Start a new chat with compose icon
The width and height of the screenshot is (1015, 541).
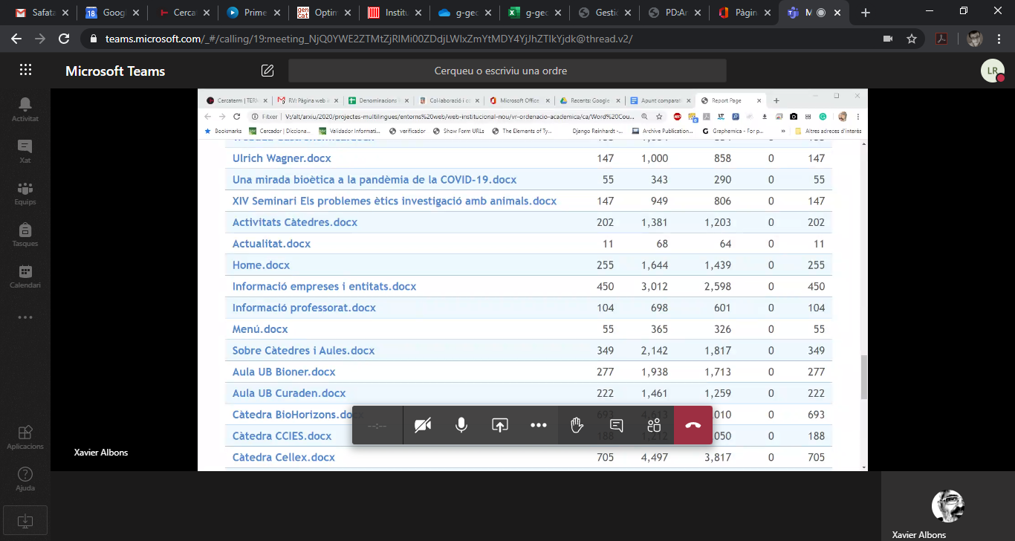pos(267,71)
